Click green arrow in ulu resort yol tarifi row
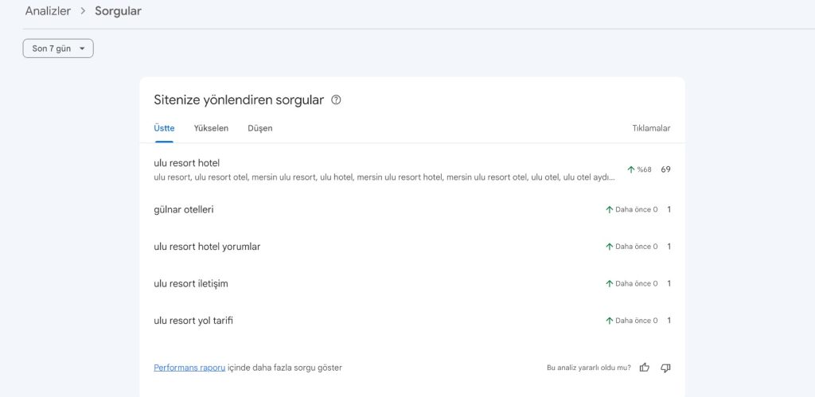This screenshot has width=815, height=397. 610,321
